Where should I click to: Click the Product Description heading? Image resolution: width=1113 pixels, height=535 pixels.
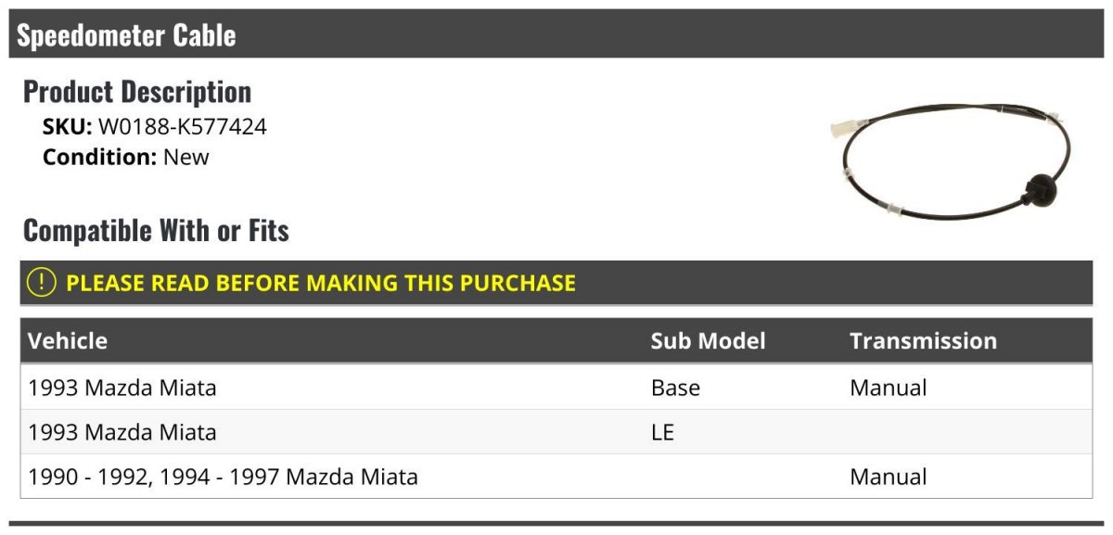pos(137,92)
